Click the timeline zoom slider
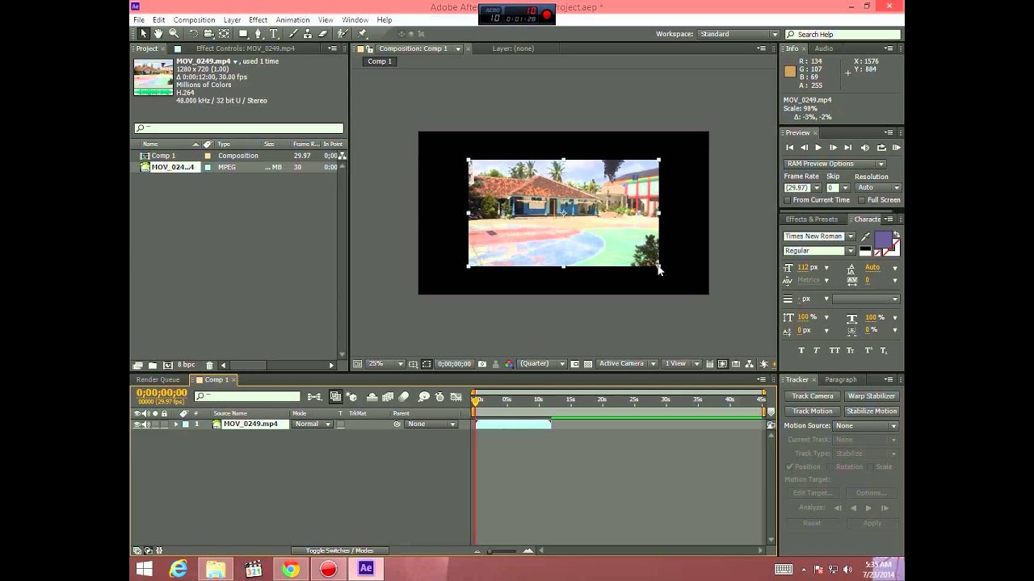Screen dimensions: 1034x581 click(x=502, y=551)
